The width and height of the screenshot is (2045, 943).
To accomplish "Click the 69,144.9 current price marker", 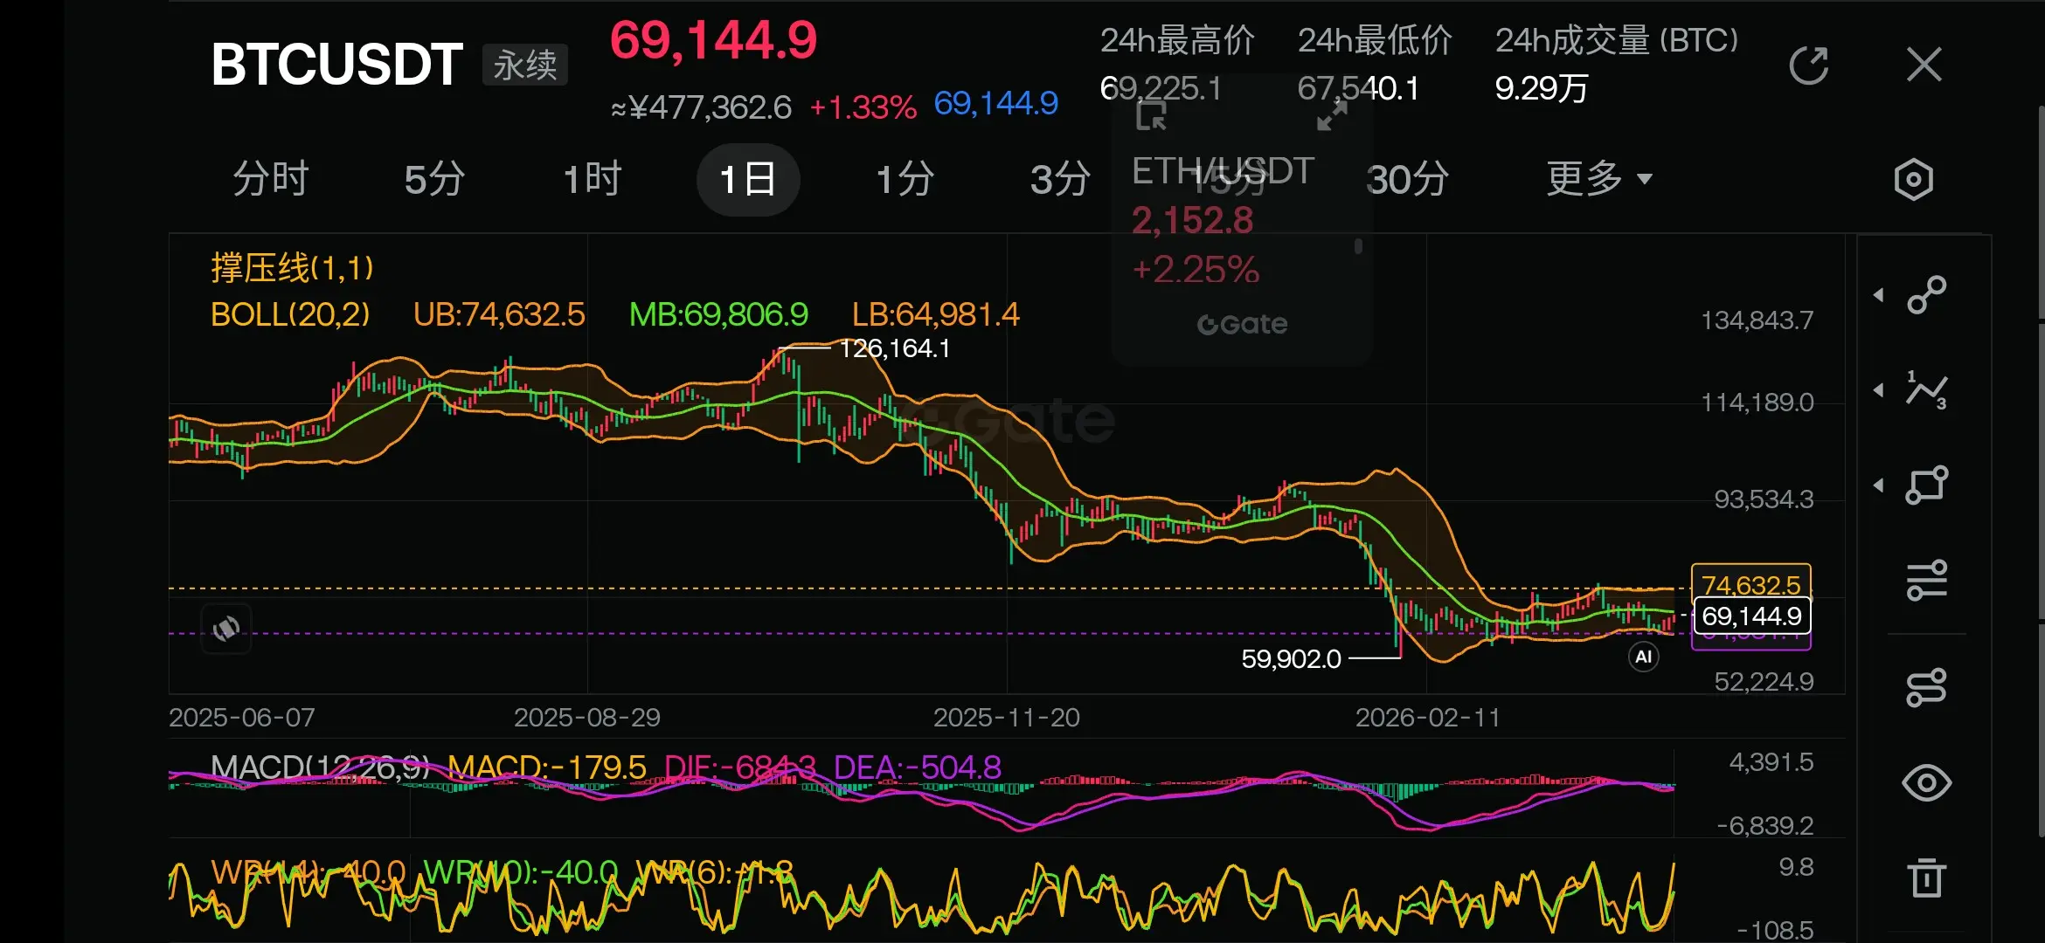I will [1751, 616].
